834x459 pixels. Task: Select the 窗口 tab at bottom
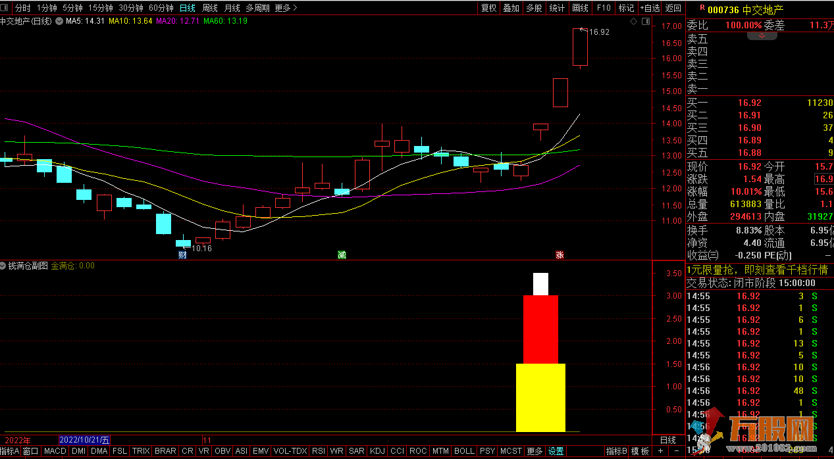(31, 451)
